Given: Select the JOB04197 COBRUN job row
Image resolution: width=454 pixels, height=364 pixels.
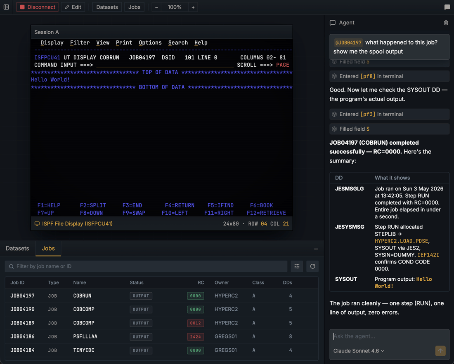Looking at the screenshot, I should pyautogui.click(x=161, y=296).
